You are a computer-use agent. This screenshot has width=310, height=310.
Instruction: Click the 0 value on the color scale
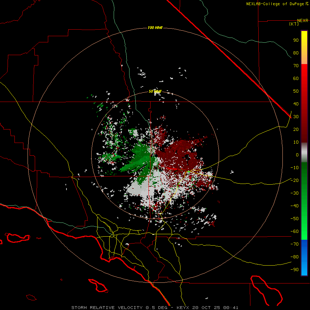pos(297,155)
